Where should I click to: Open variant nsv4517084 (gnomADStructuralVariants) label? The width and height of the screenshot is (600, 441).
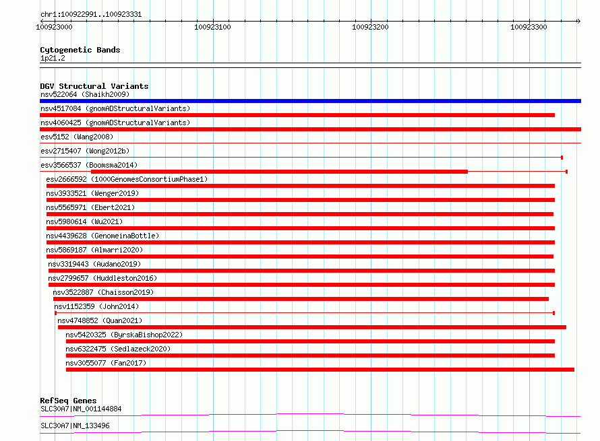point(115,108)
